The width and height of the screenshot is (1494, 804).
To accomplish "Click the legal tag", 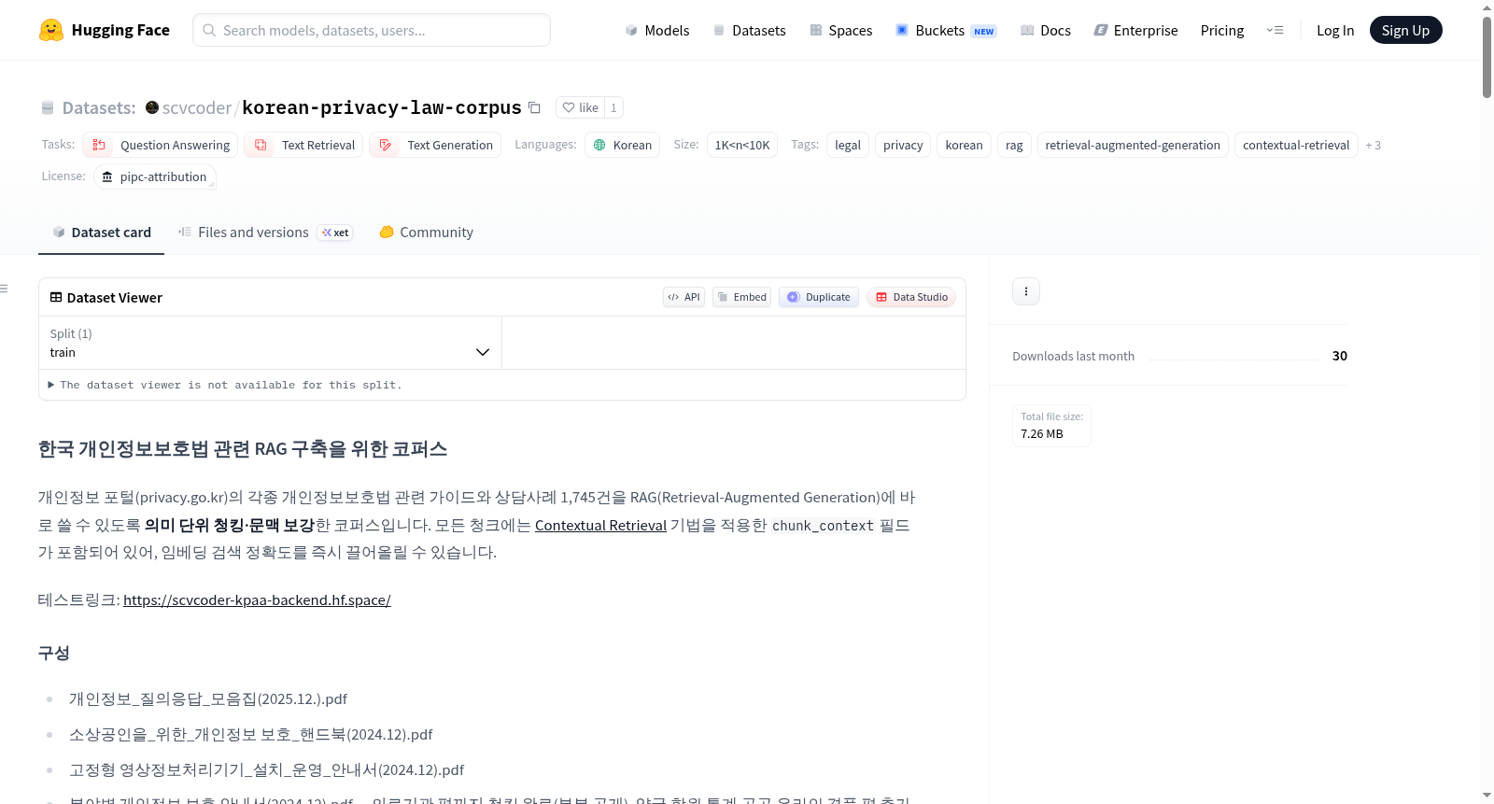I will click(848, 145).
